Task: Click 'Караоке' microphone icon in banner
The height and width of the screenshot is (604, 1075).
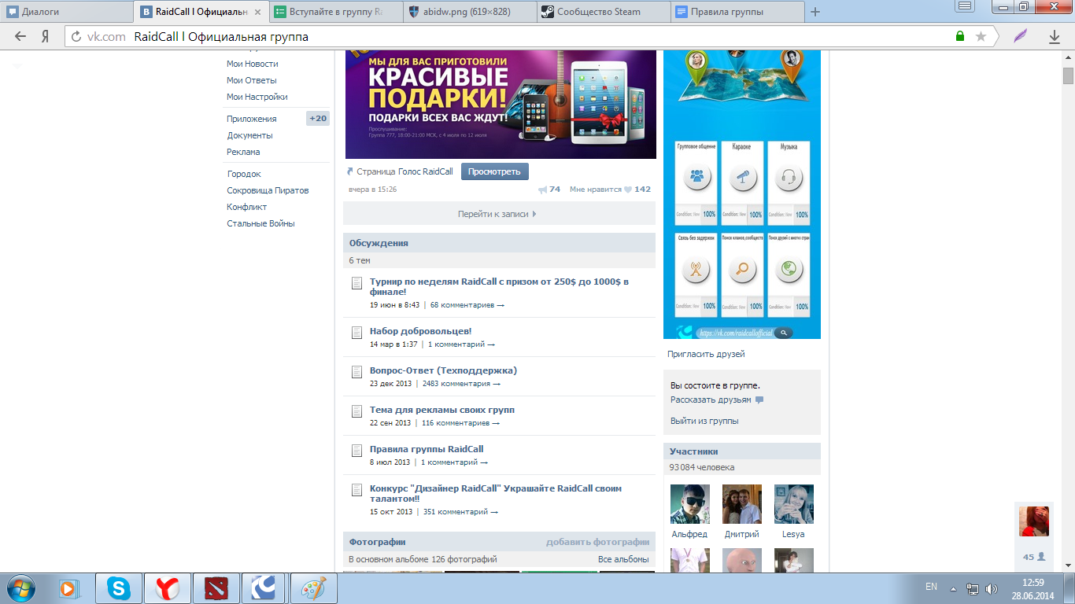Action: pyautogui.click(x=742, y=177)
